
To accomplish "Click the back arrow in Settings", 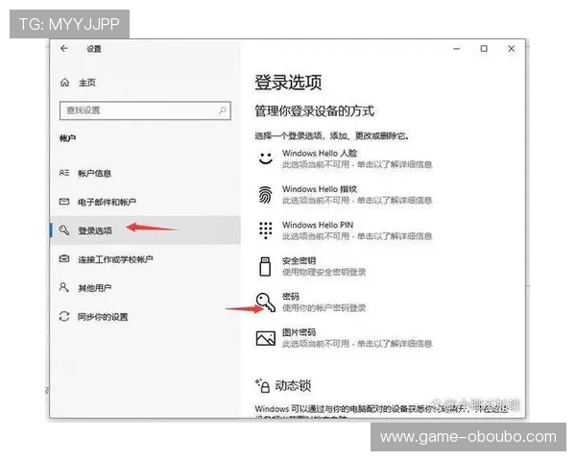I will click(64, 49).
